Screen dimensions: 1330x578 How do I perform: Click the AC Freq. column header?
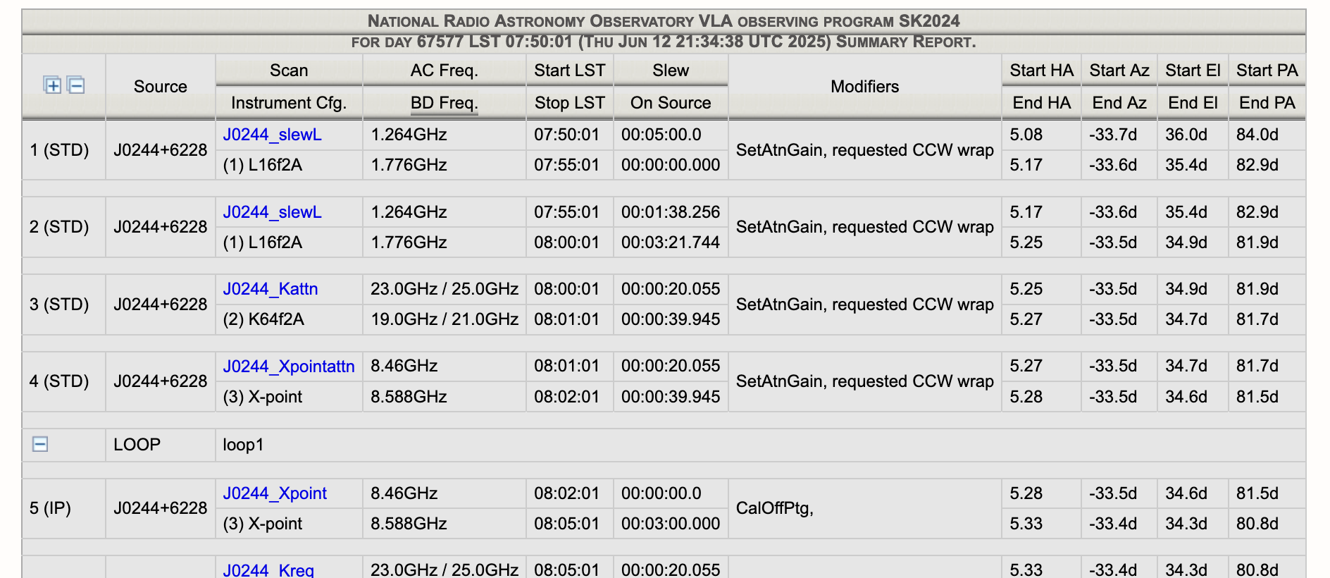coord(444,70)
